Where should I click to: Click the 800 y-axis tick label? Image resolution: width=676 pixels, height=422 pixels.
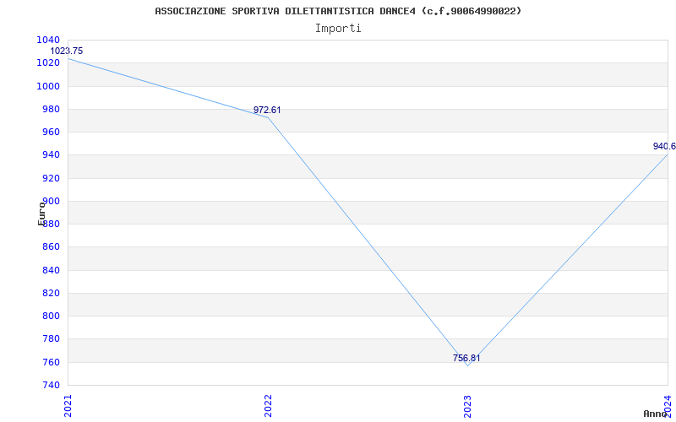coord(51,316)
